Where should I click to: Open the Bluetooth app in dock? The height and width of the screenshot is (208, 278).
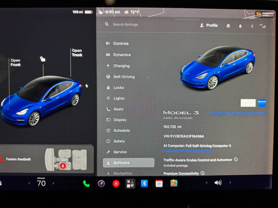coord(144,183)
